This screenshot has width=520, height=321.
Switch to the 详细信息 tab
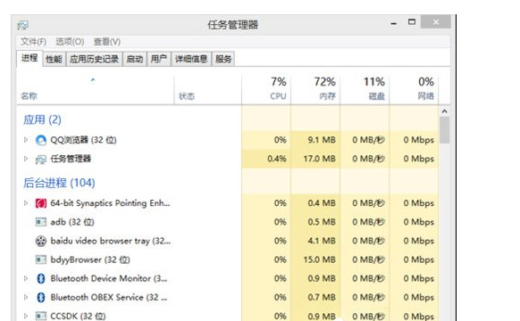coord(191,59)
